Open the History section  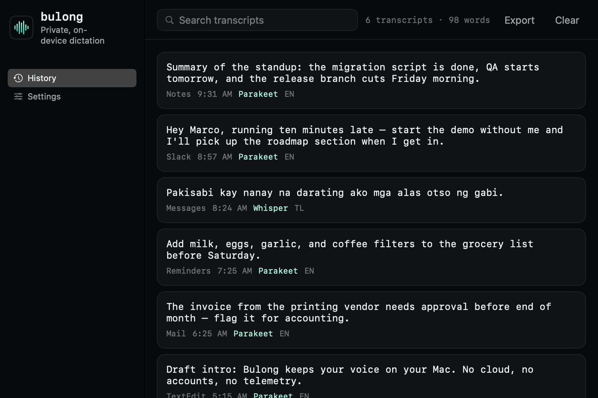72,78
